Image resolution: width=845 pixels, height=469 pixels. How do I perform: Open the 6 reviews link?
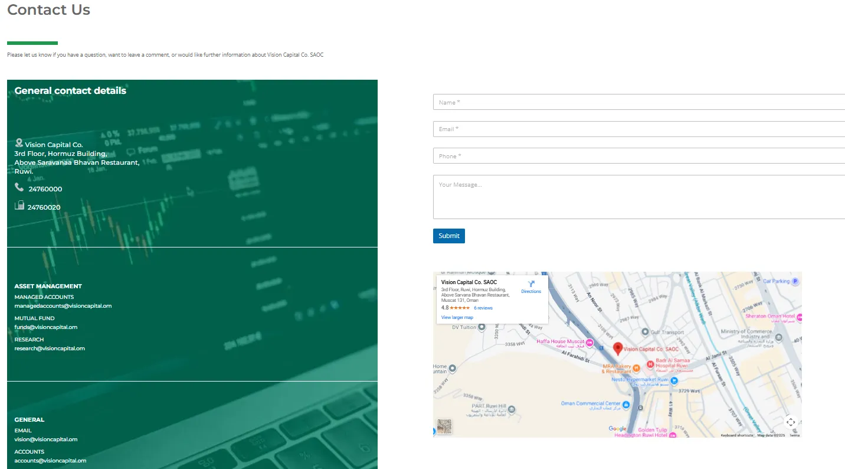483,308
